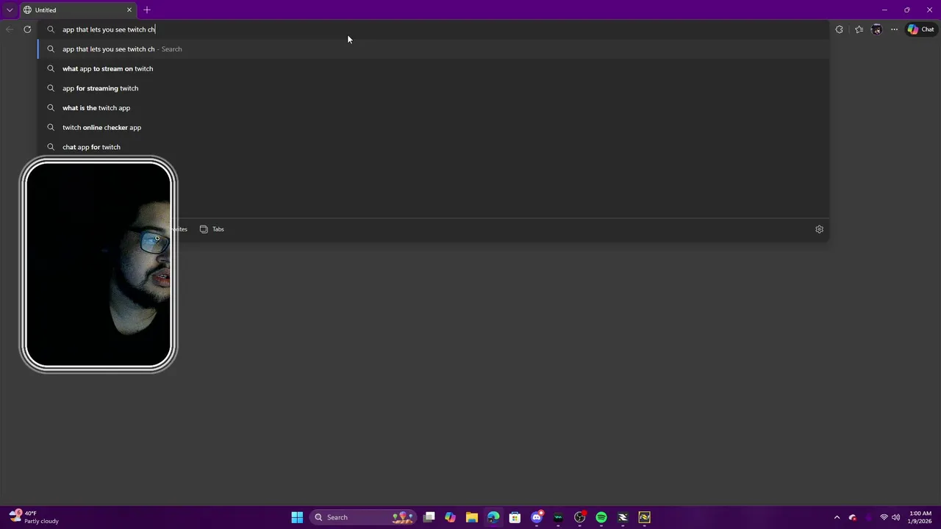Click the webcam overlay thumbnail
Image resolution: width=941 pixels, height=529 pixels.
tap(98, 264)
